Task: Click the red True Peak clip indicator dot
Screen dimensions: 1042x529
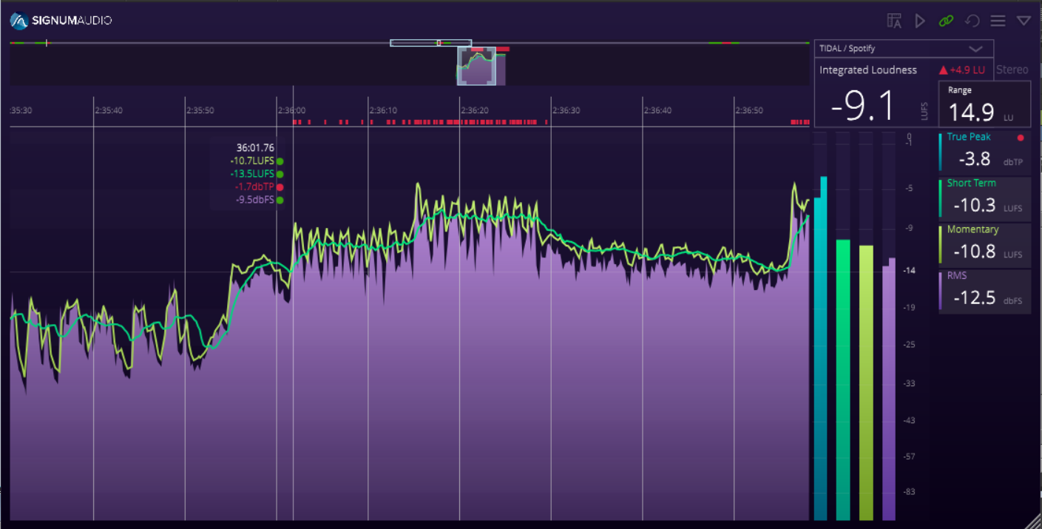Action: 1021,138
